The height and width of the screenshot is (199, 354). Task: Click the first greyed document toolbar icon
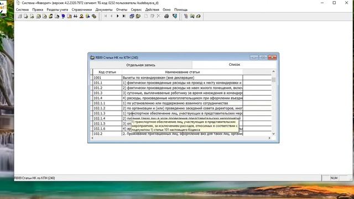click(20, 16)
